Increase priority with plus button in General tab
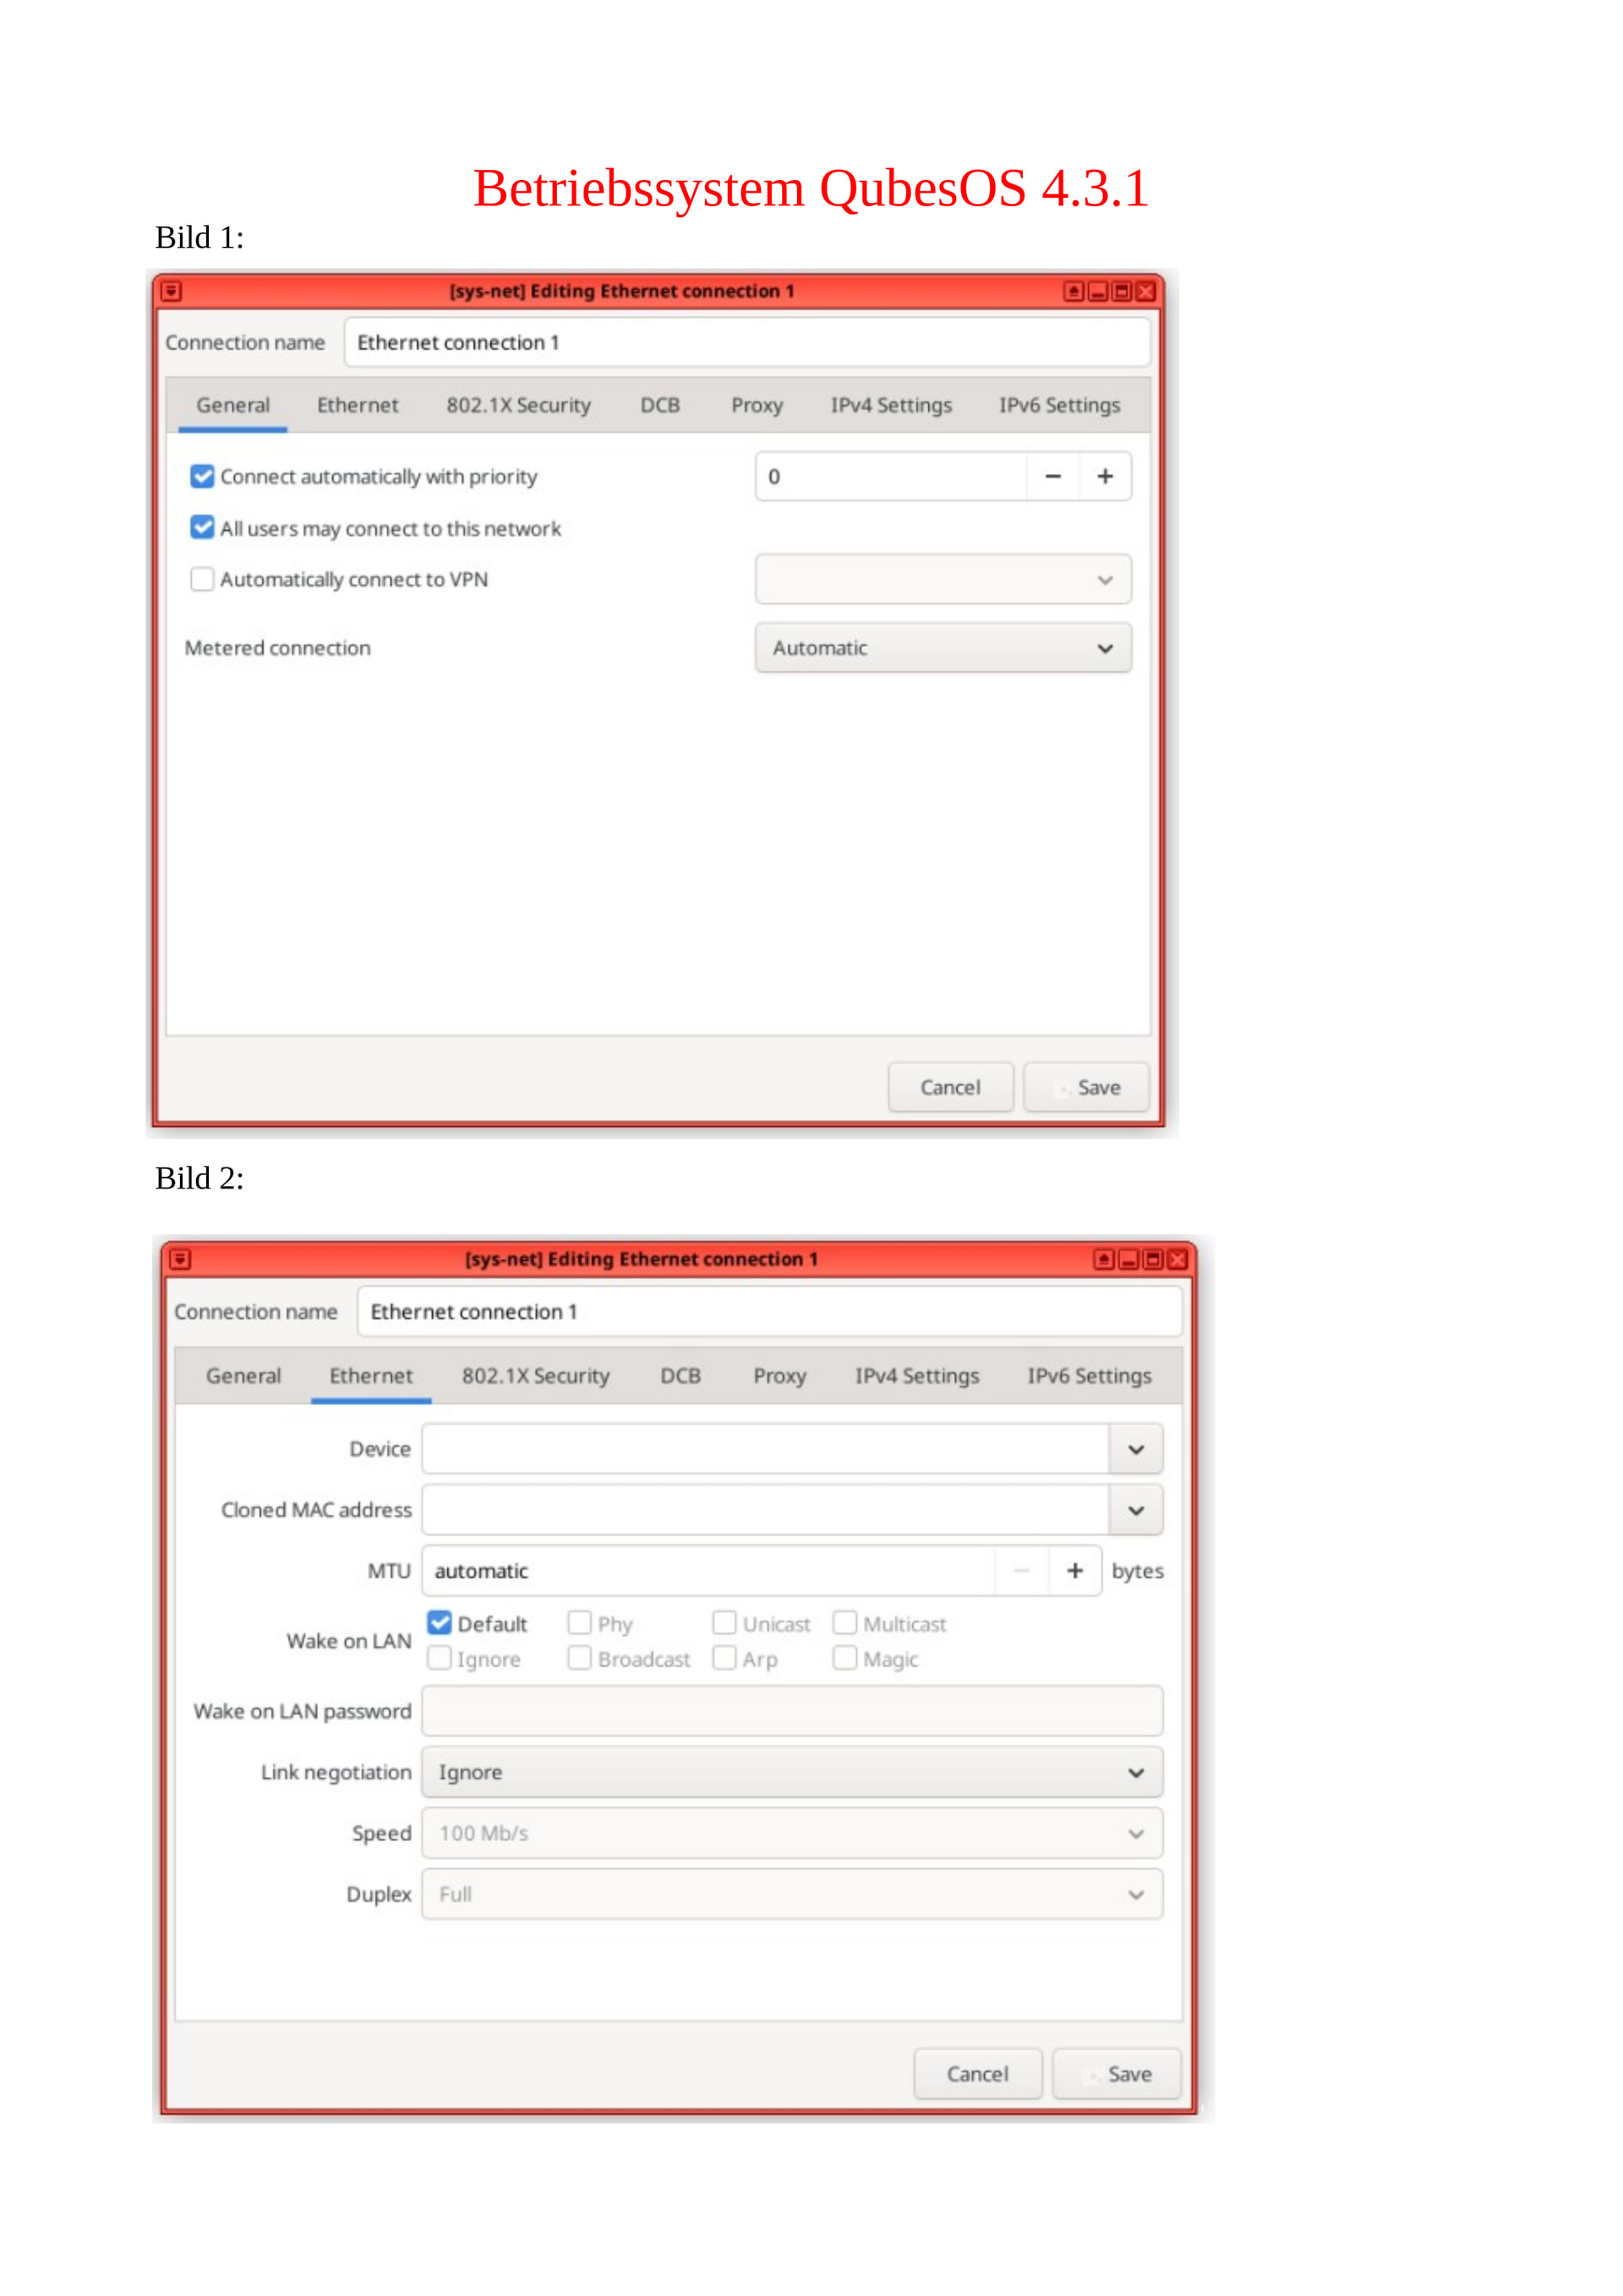 click(1105, 476)
